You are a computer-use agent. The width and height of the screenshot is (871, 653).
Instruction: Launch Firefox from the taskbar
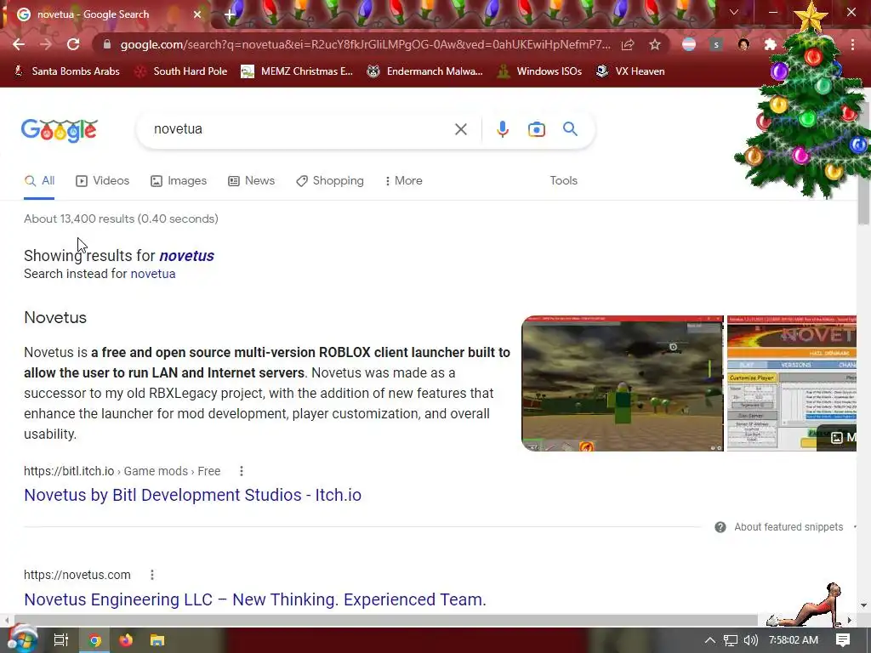pyautogui.click(x=126, y=640)
